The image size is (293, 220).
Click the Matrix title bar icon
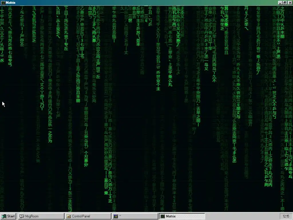click(3, 3)
